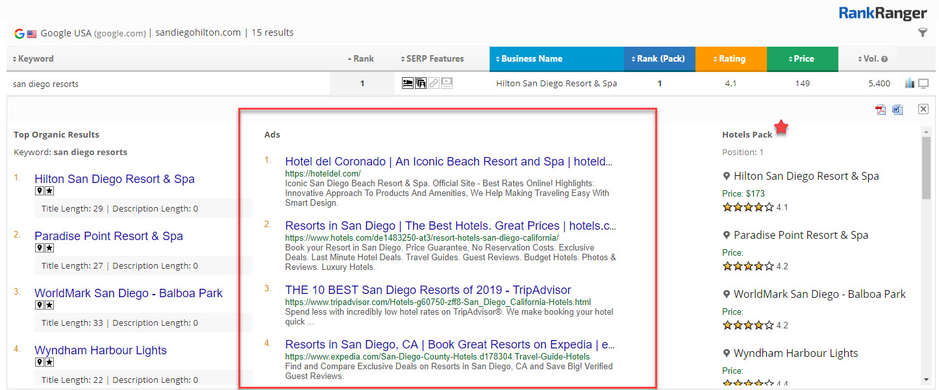
Task: Open Paradise Point Resort & Spa organic result
Action: point(108,236)
